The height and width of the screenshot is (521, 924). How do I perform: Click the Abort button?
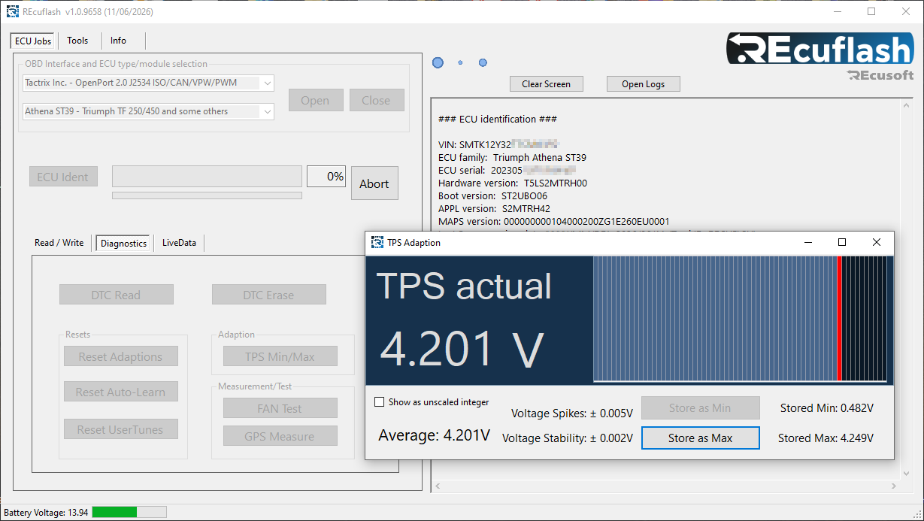(374, 183)
